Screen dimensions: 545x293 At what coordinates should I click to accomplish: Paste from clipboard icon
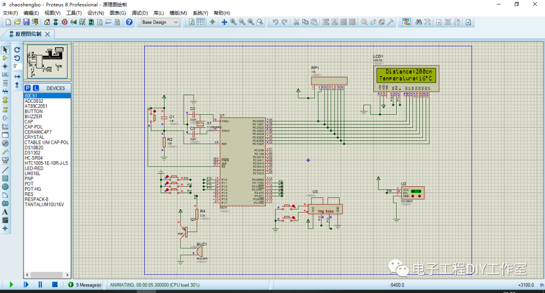tap(314, 22)
